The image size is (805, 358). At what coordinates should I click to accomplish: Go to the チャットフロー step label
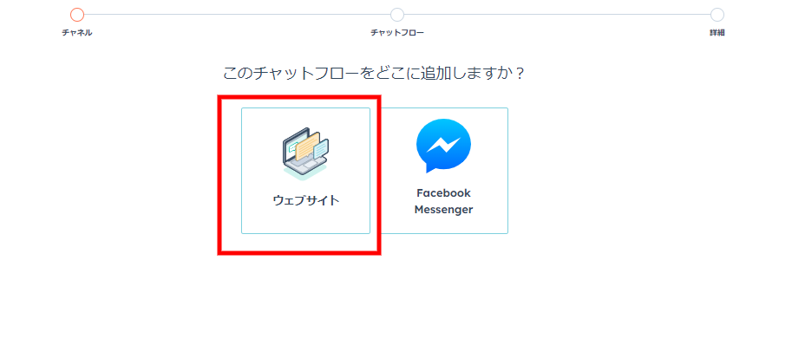click(x=397, y=33)
